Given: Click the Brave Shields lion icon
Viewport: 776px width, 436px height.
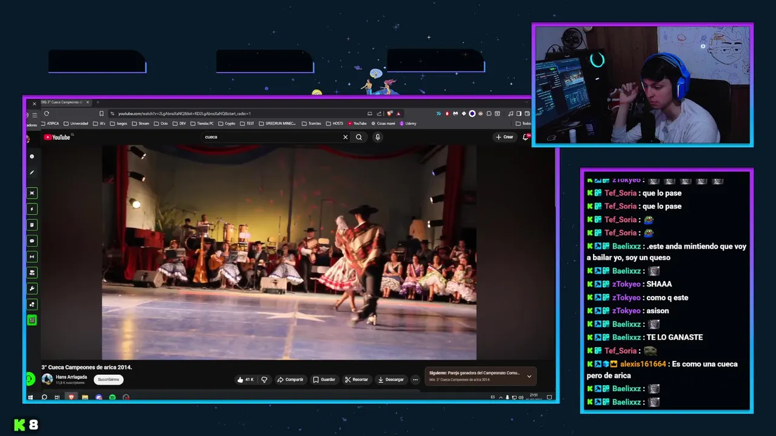Looking at the screenshot, I should (390, 113).
